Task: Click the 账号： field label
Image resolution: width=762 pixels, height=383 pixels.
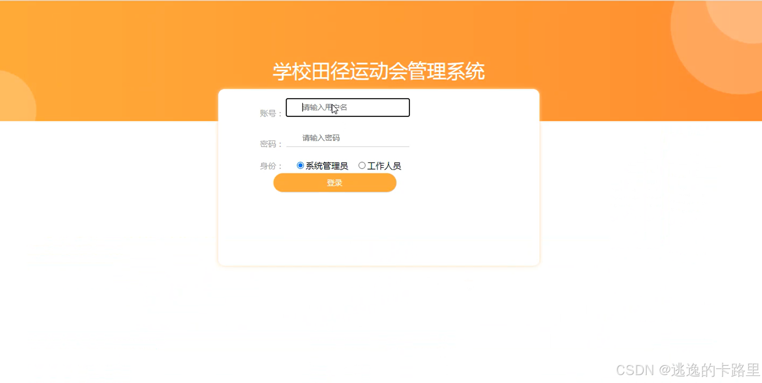Action: [x=271, y=113]
